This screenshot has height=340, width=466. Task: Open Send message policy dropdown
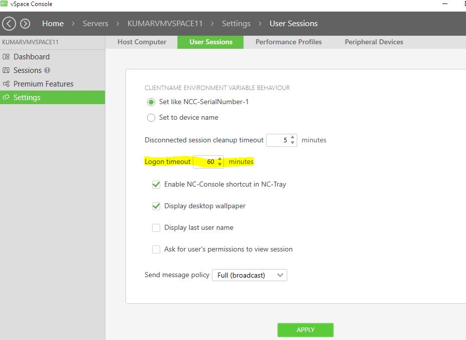point(250,275)
